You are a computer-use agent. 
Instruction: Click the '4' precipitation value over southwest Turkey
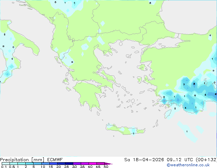tap(186, 108)
